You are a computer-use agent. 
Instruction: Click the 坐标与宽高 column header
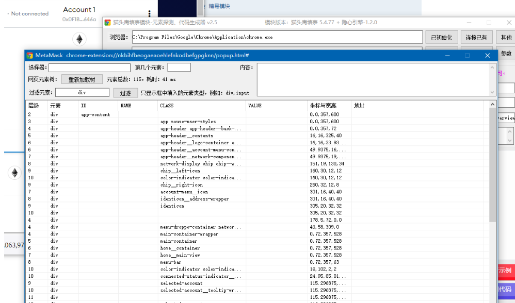tap(329, 106)
